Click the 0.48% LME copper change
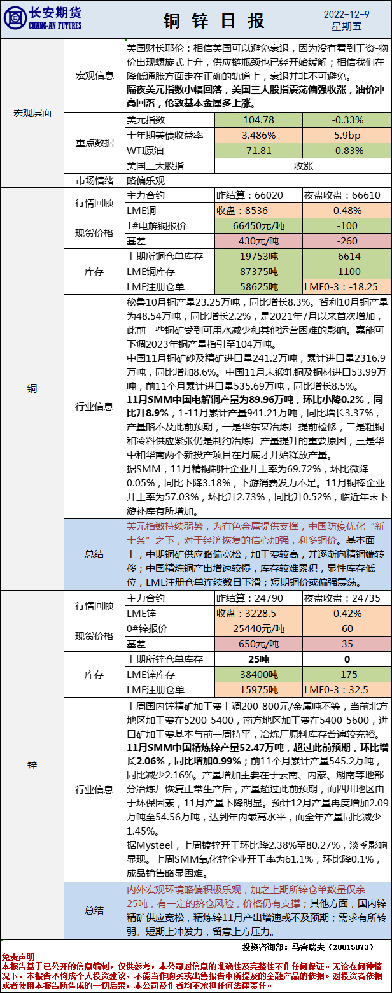The width and height of the screenshot is (392, 993). (x=347, y=210)
